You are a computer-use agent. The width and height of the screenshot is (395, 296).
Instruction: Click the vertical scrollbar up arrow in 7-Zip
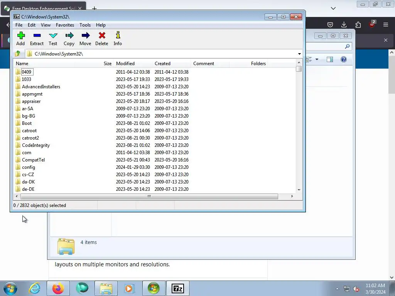[x=299, y=62]
